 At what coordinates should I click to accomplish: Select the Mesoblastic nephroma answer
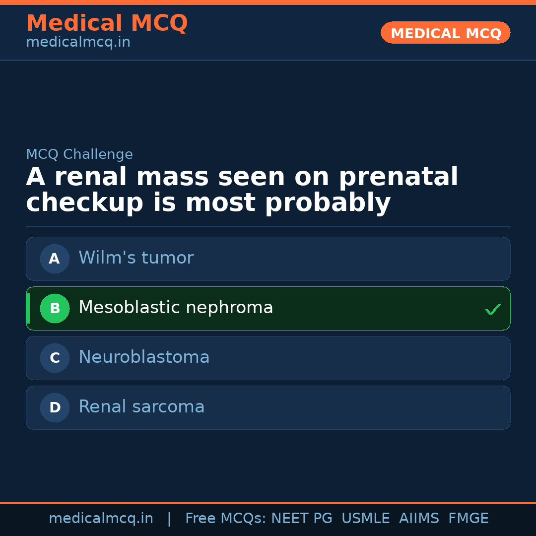coord(176,308)
